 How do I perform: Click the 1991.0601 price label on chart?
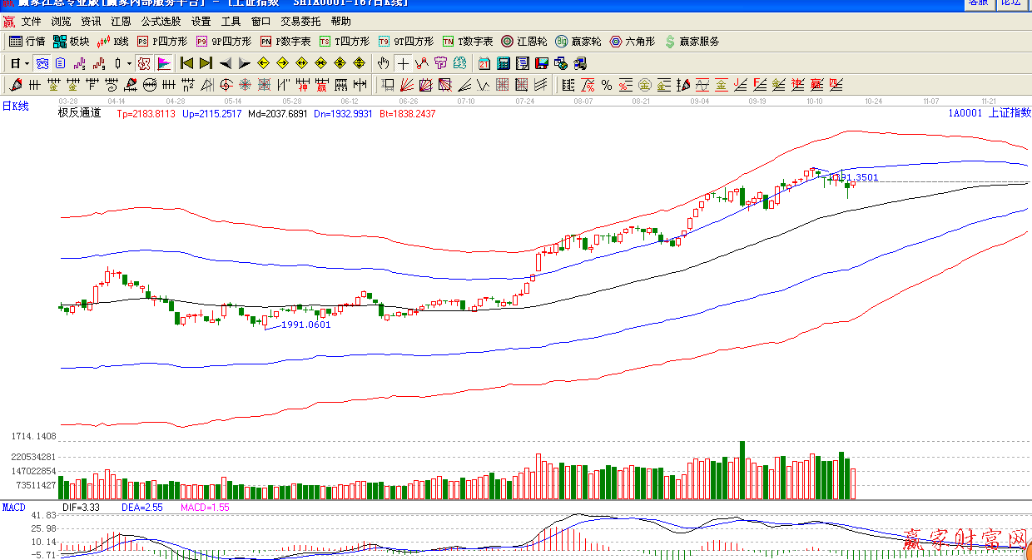[305, 325]
